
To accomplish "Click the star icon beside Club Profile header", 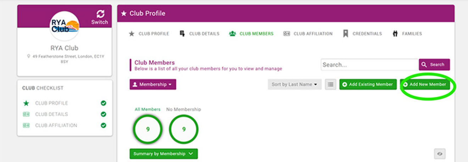I will [124, 13].
